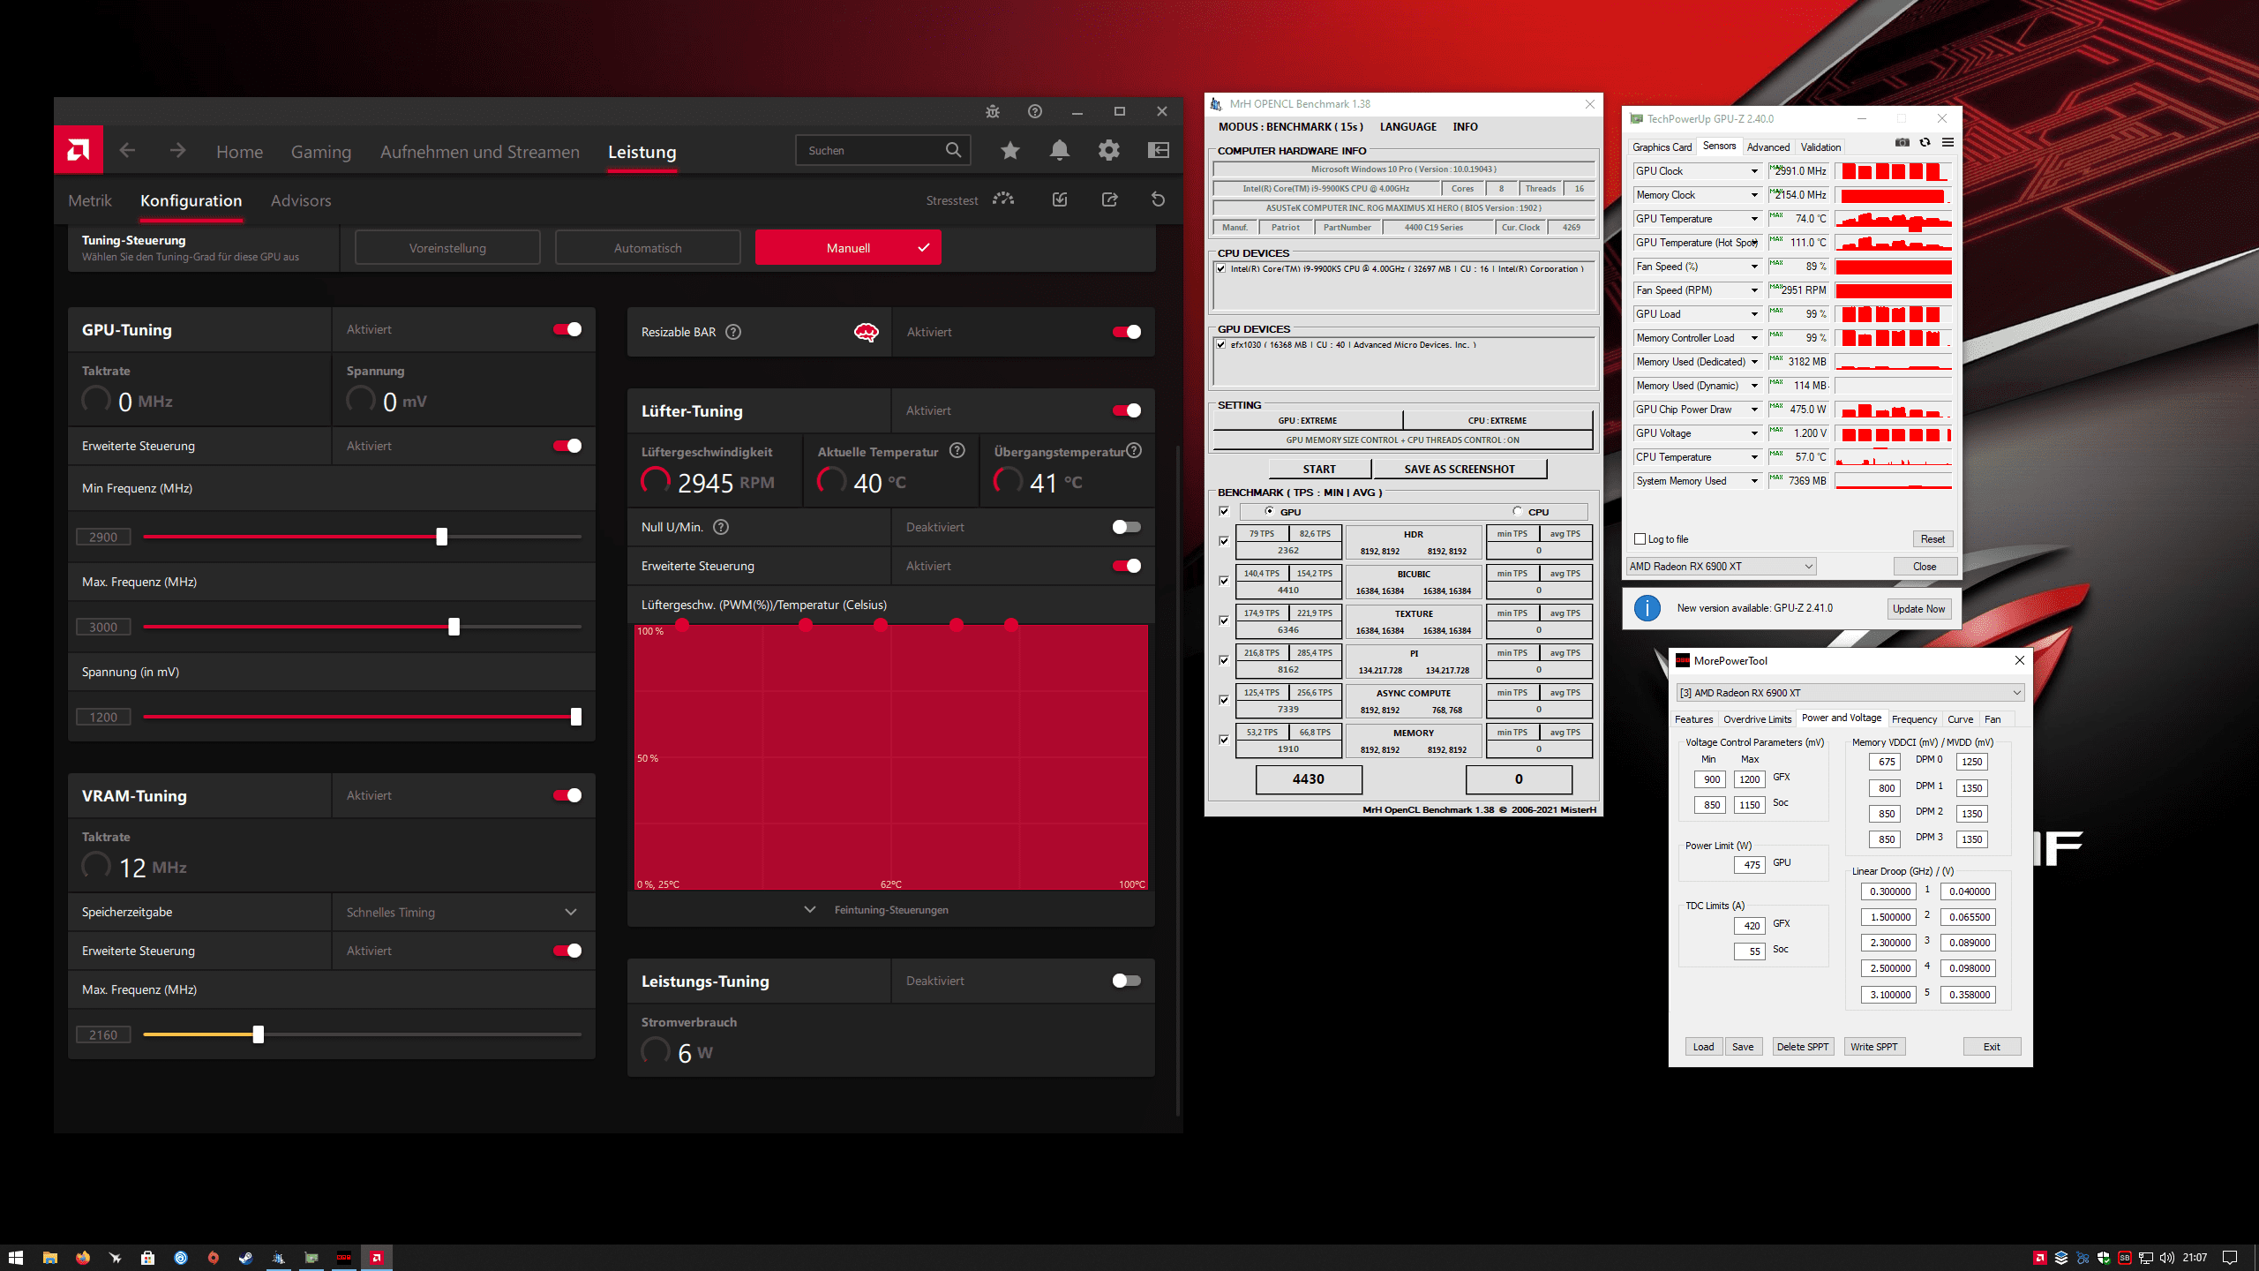The height and width of the screenshot is (1271, 2259).
Task: Click GPU Spannung (in mV) slider handle
Action: point(576,717)
